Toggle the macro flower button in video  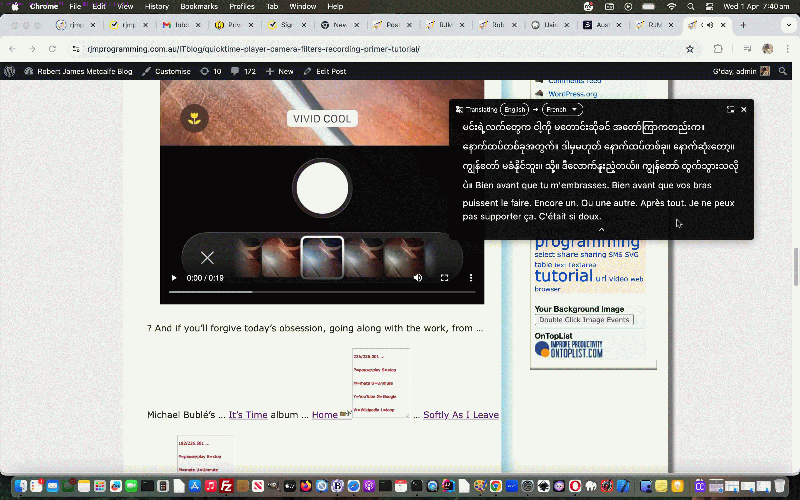(194, 118)
